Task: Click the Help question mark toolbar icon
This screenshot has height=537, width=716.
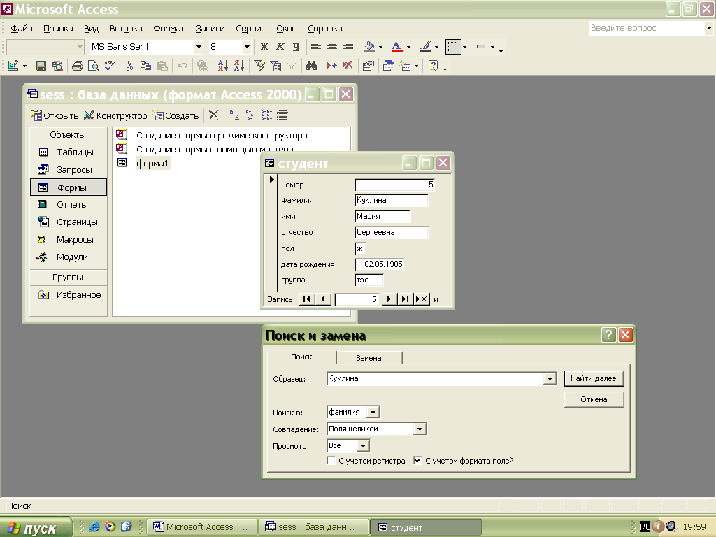Action: (x=433, y=66)
